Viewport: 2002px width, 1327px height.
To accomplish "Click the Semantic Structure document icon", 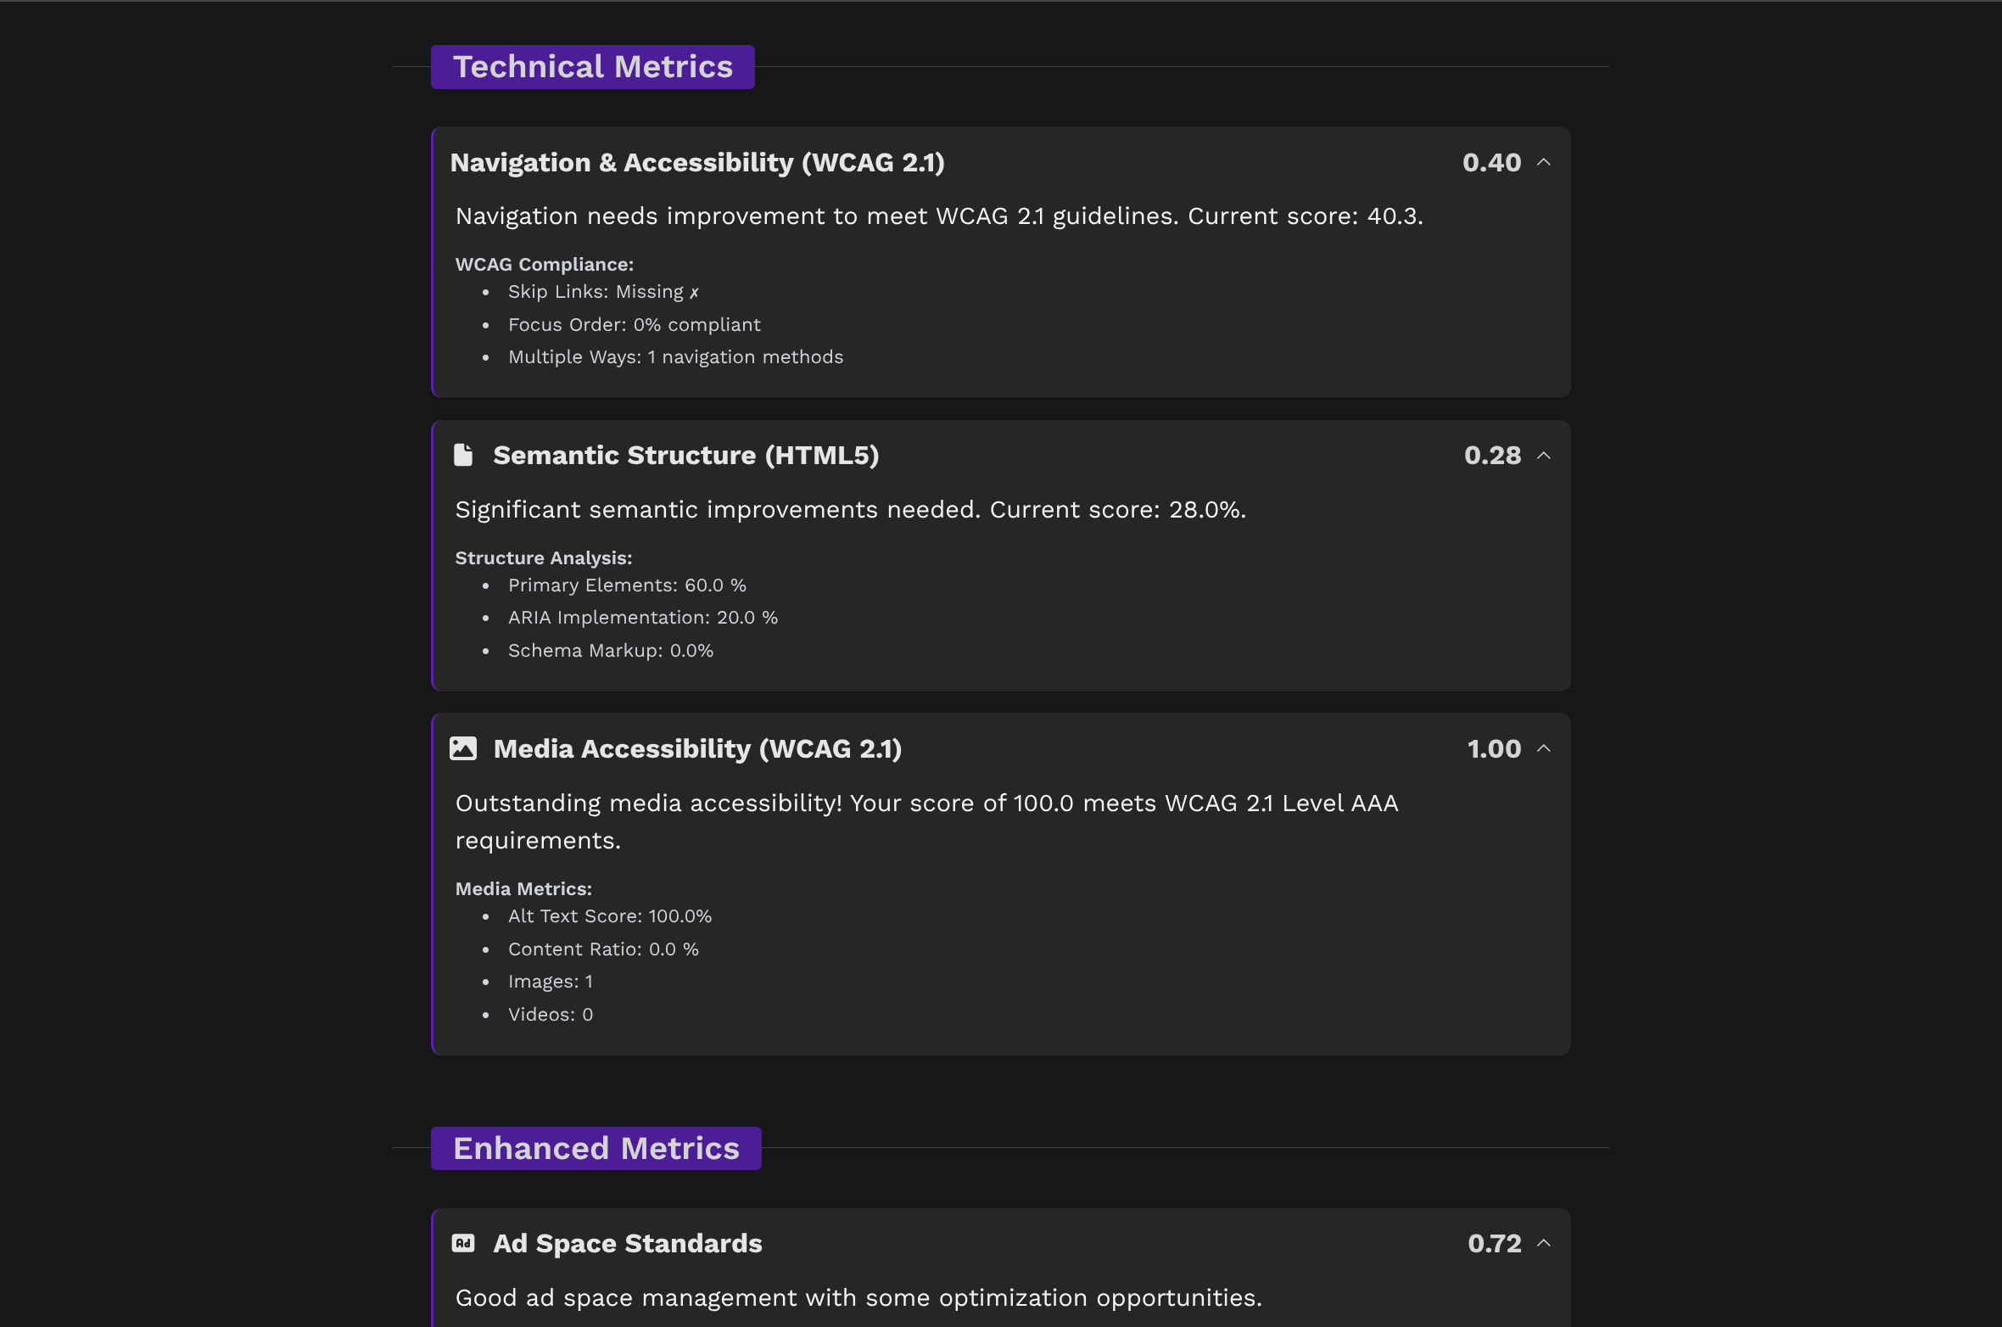I will click(x=463, y=455).
